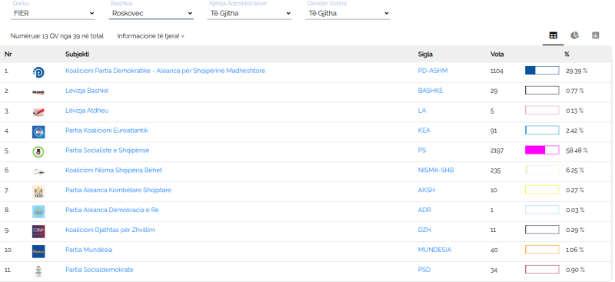Click the PD-ASHM coalition logo
Screen dimensions: 615x282
(x=38, y=72)
